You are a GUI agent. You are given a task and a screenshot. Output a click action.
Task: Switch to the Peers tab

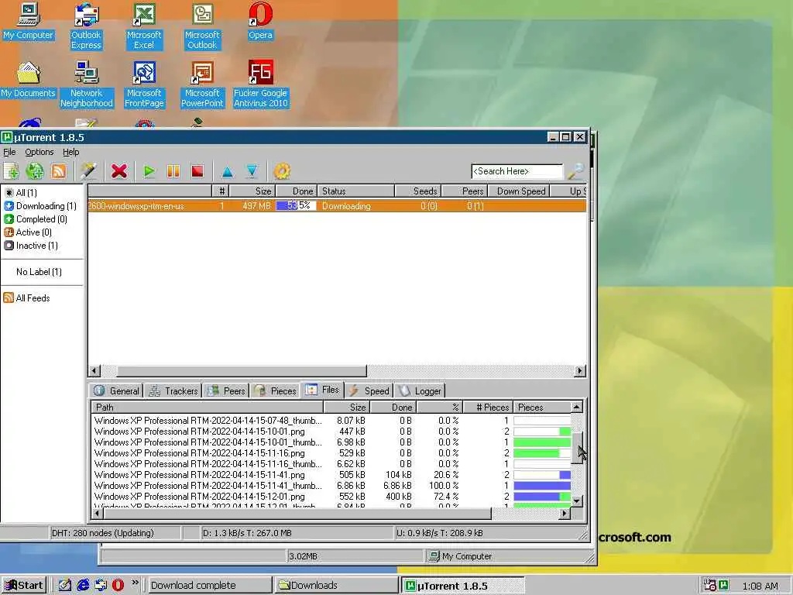click(227, 390)
